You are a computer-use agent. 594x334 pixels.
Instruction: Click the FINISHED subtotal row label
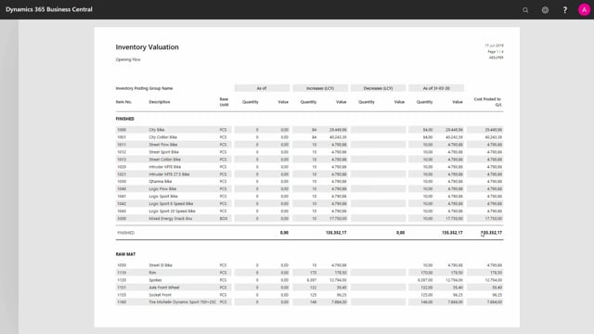point(125,233)
